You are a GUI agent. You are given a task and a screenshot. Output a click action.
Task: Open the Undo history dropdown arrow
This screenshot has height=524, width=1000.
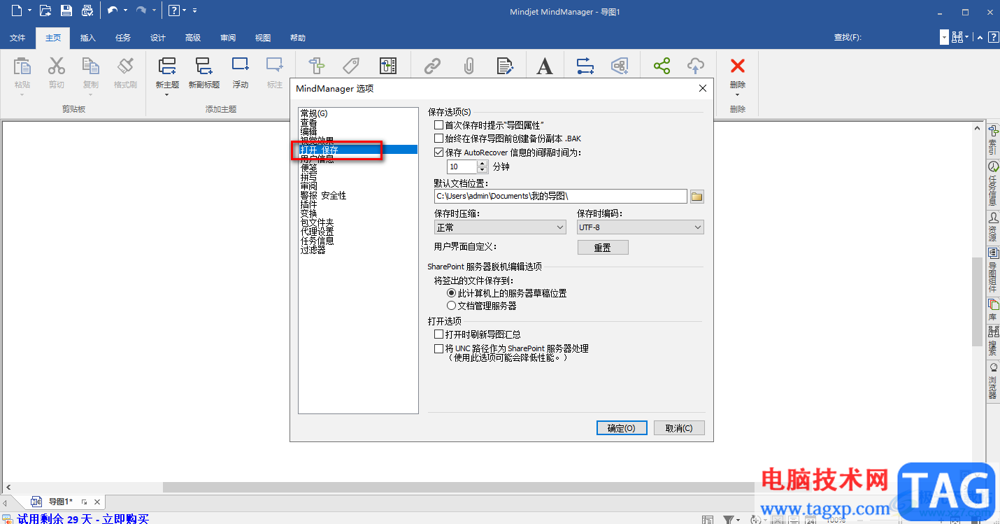(x=125, y=10)
